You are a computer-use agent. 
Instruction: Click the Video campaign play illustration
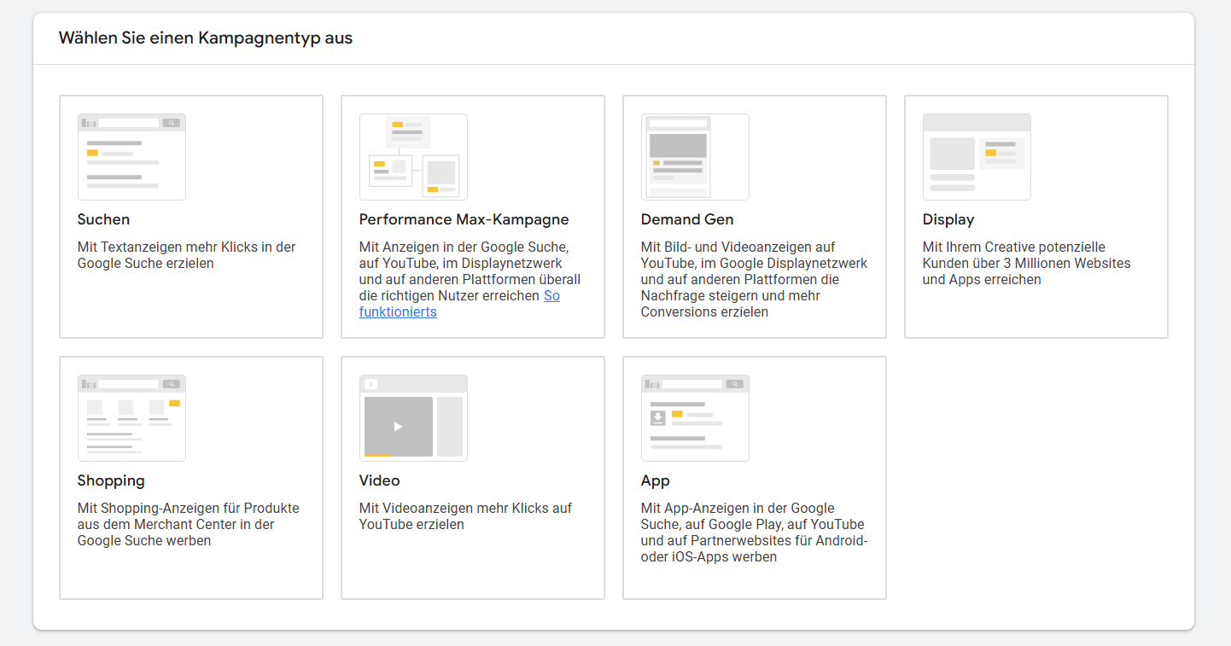point(413,418)
